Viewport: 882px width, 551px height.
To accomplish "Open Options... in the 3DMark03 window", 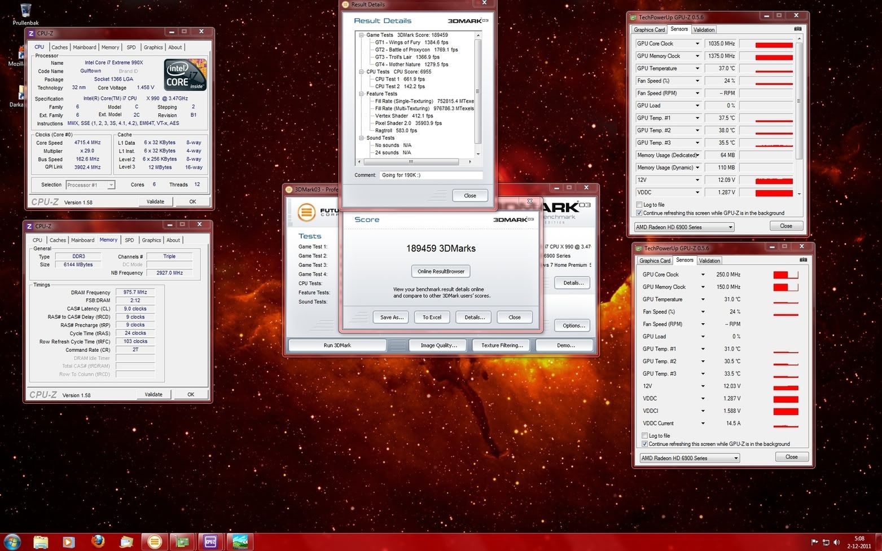I will [x=573, y=325].
